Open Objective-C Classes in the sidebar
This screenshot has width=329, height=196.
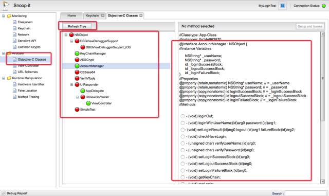tap(32, 60)
